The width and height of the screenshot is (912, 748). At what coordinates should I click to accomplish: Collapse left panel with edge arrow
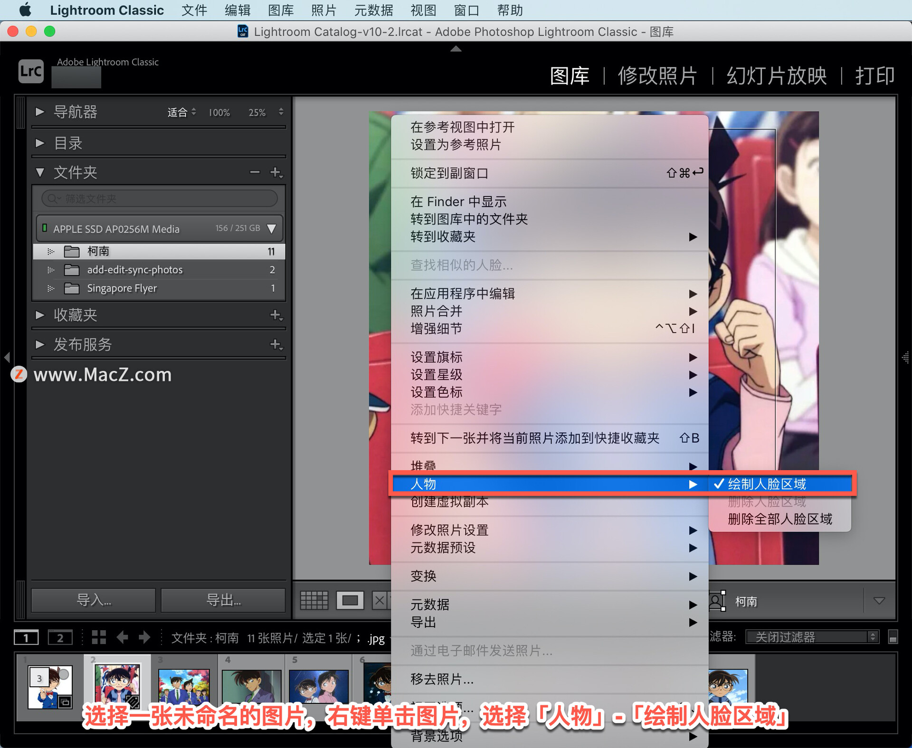tap(7, 357)
